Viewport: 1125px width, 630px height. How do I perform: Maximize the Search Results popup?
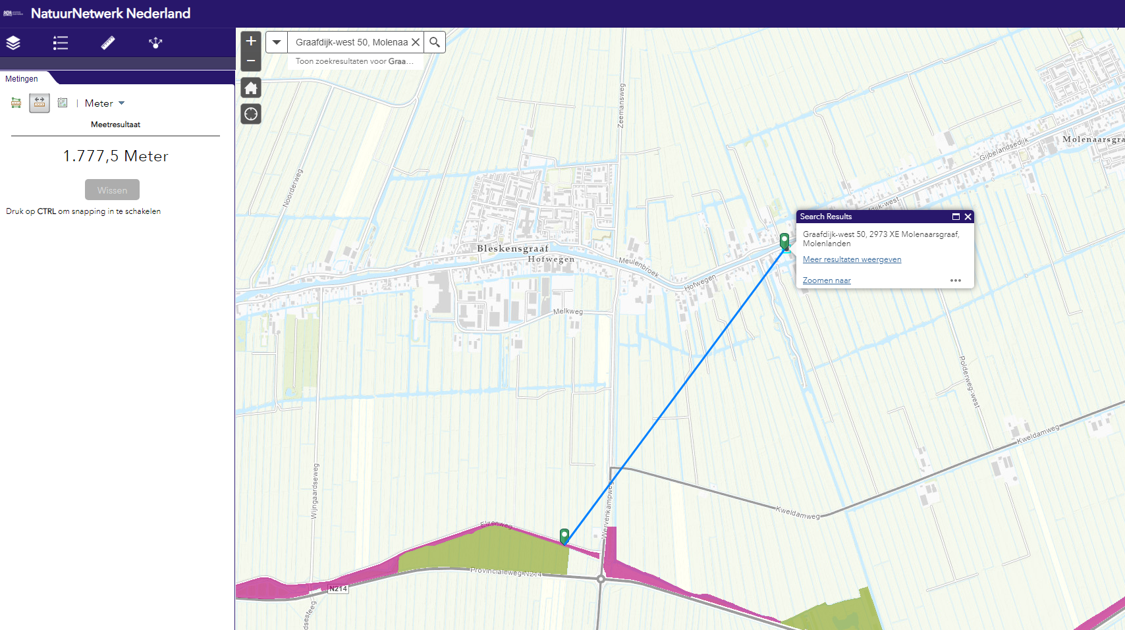(x=956, y=217)
